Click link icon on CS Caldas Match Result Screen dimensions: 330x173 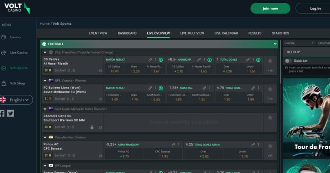tap(150, 60)
